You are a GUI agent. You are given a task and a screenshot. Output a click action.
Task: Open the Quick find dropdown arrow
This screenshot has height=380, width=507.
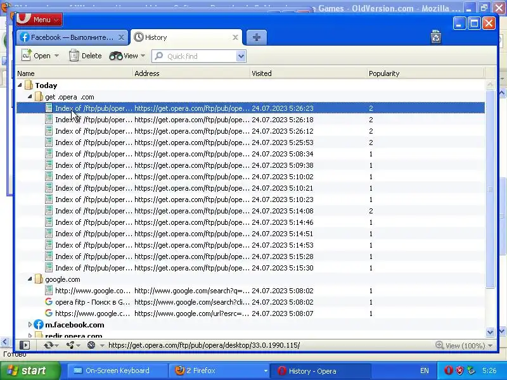[241, 56]
